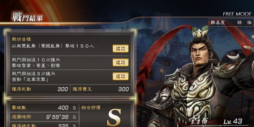Click Lu Bu's golden headpiece crown
The height and width of the screenshot is (127, 254).
(x=200, y=32)
